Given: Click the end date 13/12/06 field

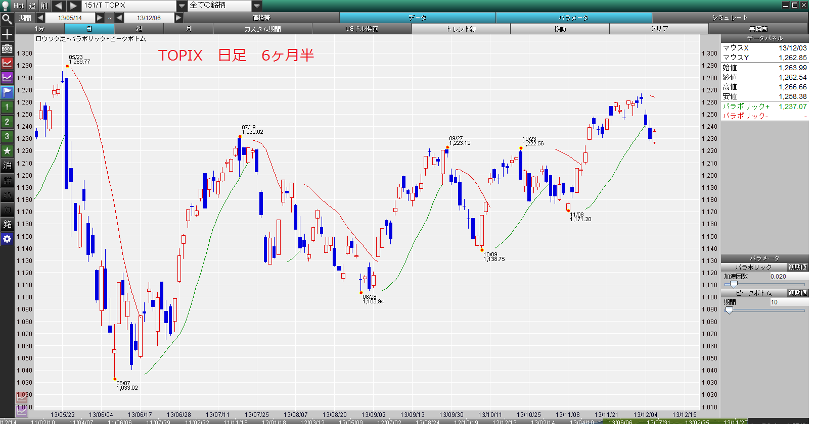Looking at the screenshot, I should coord(149,18).
